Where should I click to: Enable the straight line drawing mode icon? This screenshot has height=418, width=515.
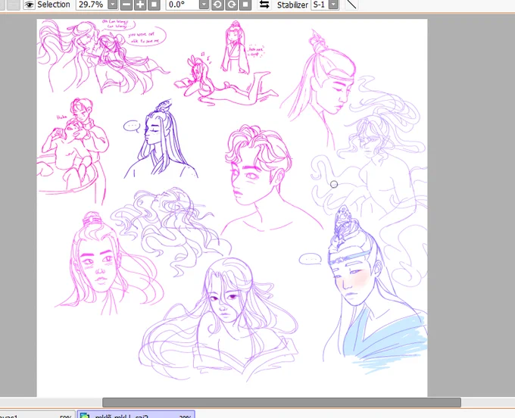[x=351, y=5]
